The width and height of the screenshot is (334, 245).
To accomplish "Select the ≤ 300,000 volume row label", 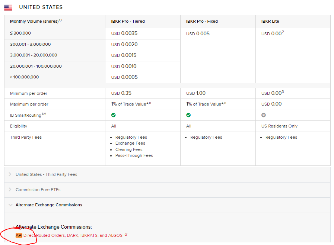I will 20,33.
